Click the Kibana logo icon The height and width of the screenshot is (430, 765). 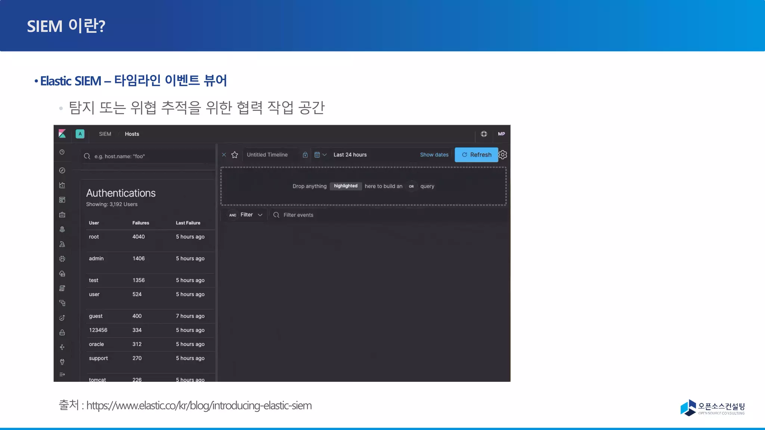pos(62,134)
